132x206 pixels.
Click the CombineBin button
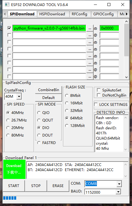click(49, 90)
